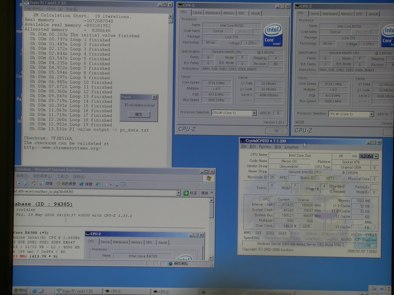Open the 說明(H) Help menu in Internet Explorer
The width and height of the screenshot is (394, 295).
point(78,177)
